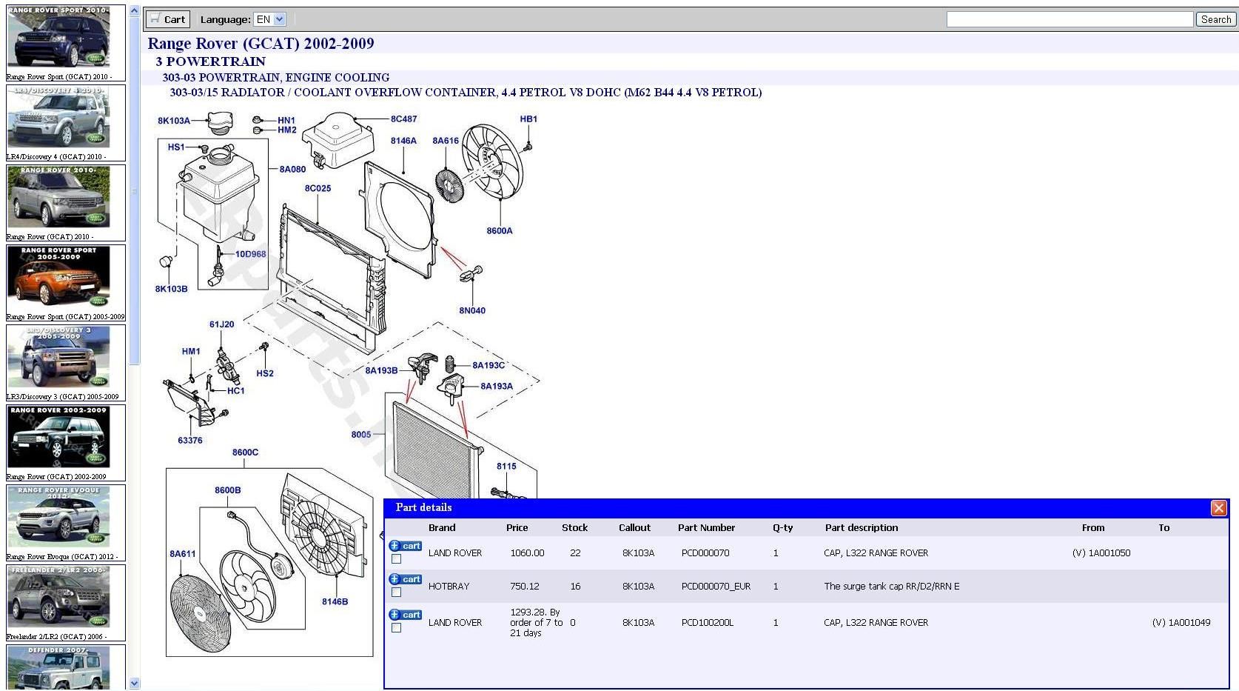The width and height of the screenshot is (1239, 691).
Task: Open 3 POWERTRAIN breadcrumb link
Action: click(210, 61)
